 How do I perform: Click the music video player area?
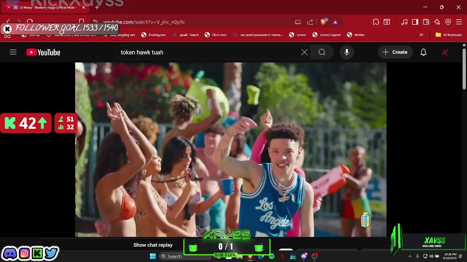tap(231, 150)
